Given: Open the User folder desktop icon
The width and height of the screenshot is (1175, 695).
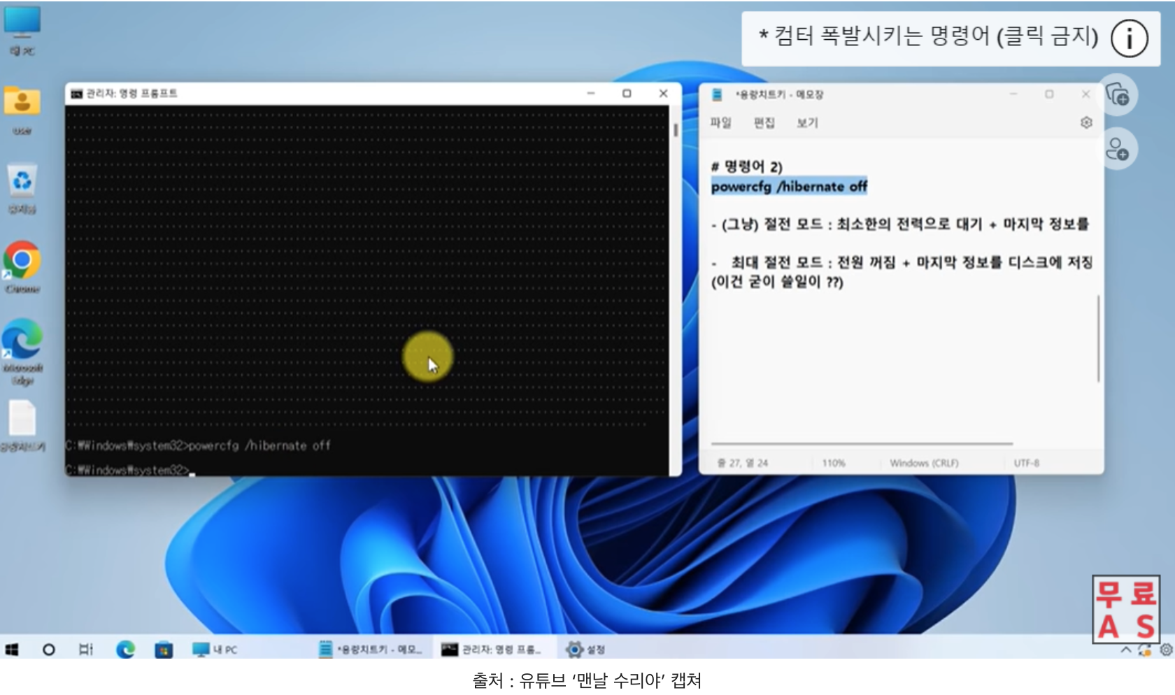Looking at the screenshot, I should tap(22, 109).
